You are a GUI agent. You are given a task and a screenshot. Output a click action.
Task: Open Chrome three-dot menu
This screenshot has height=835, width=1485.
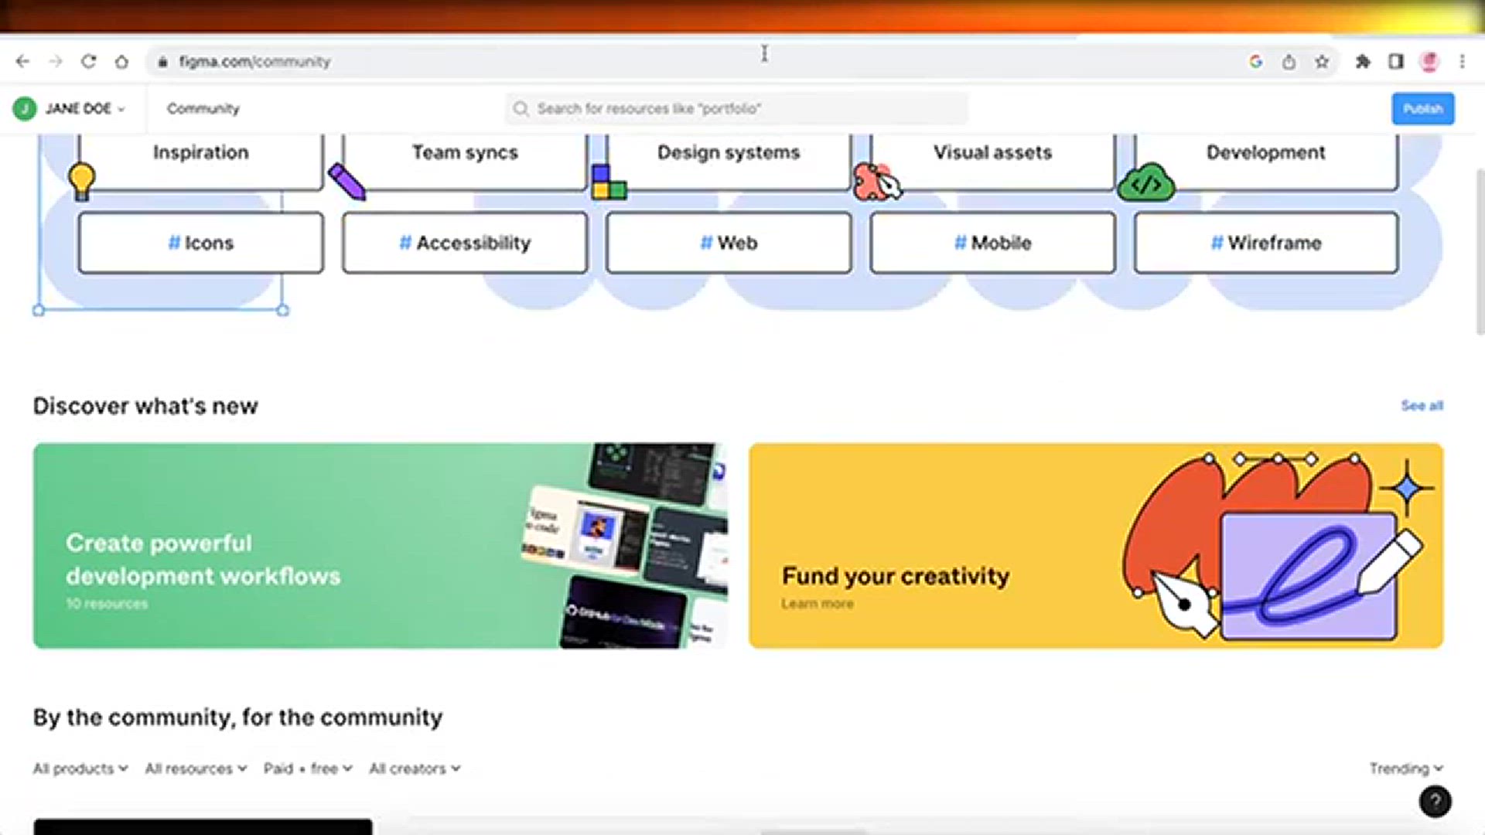(1462, 62)
